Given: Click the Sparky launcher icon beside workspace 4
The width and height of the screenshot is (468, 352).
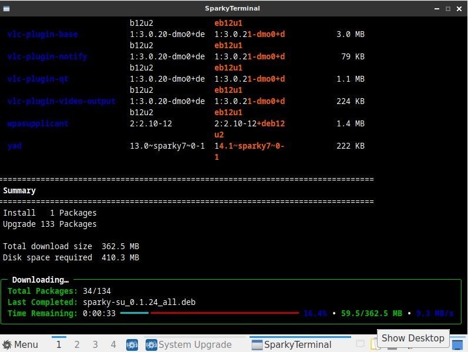Looking at the screenshot, I should (x=132, y=344).
